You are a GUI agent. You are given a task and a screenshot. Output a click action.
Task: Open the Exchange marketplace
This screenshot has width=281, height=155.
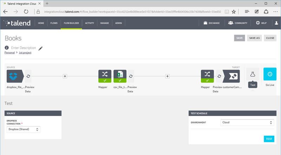coord(212,23)
